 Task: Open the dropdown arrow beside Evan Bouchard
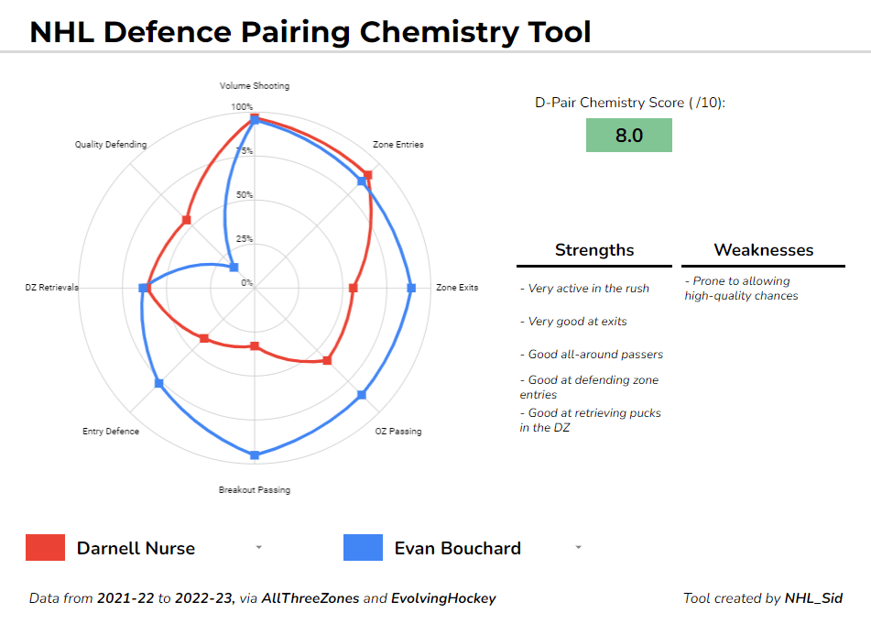click(578, 548)
